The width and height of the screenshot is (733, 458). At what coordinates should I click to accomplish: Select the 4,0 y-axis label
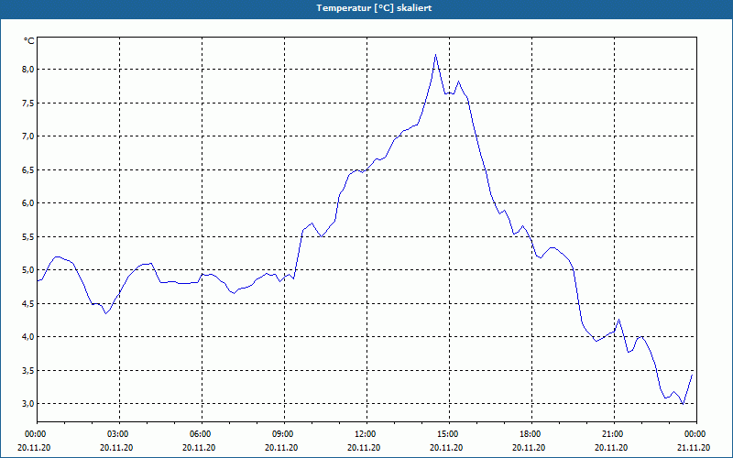click(x=29, y=336)
